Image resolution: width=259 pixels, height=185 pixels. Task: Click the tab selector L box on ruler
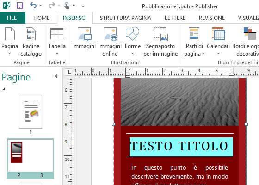pyautogui.click(x=69, y=72)
